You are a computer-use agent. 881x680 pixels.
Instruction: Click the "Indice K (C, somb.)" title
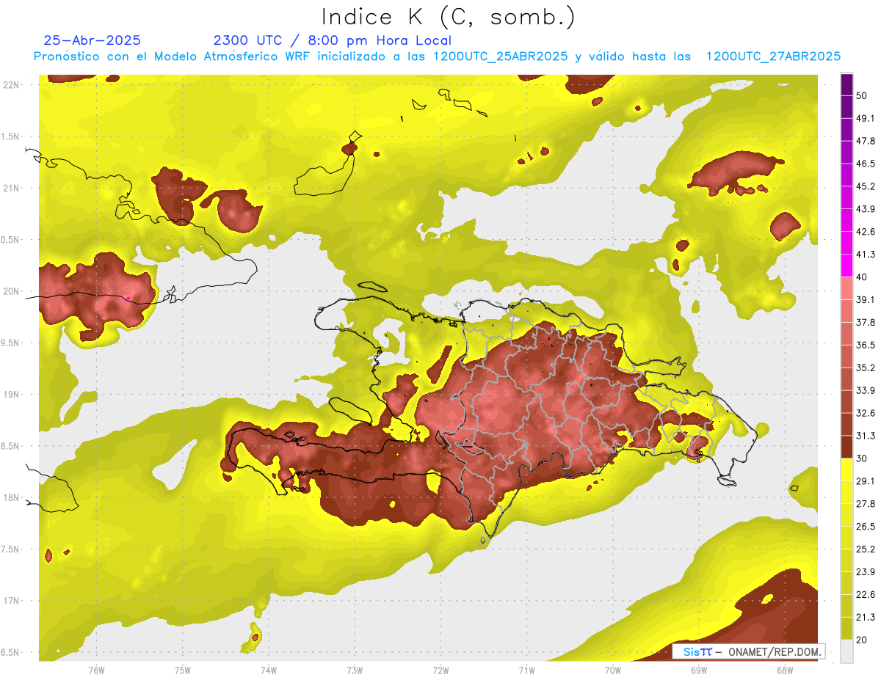click(x=449, y=17)
